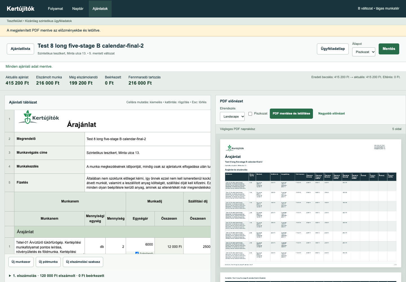Image resolution: width=406 pixels, height=282 pixels.
Task: Click the Mentés button
Action: pyautogui.click(x=389, y=49)
